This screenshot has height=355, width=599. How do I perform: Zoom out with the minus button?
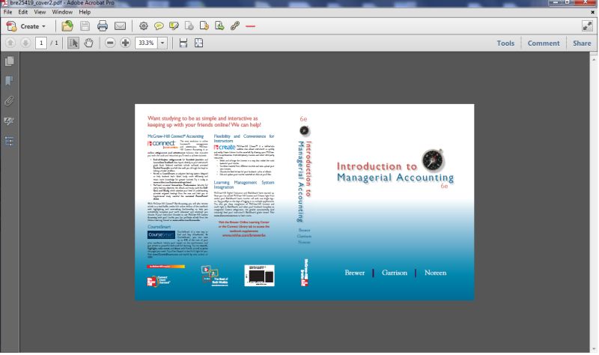coord(110,43)
